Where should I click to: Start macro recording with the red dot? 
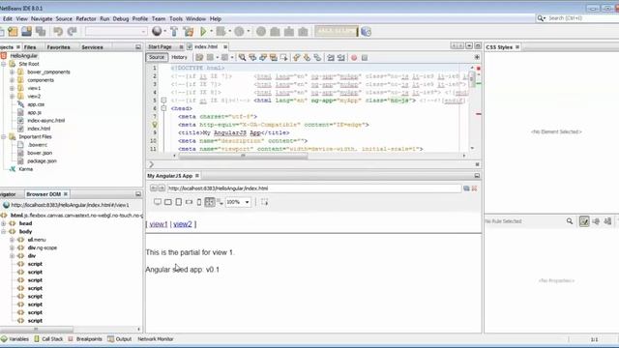(x=354, y=58)
